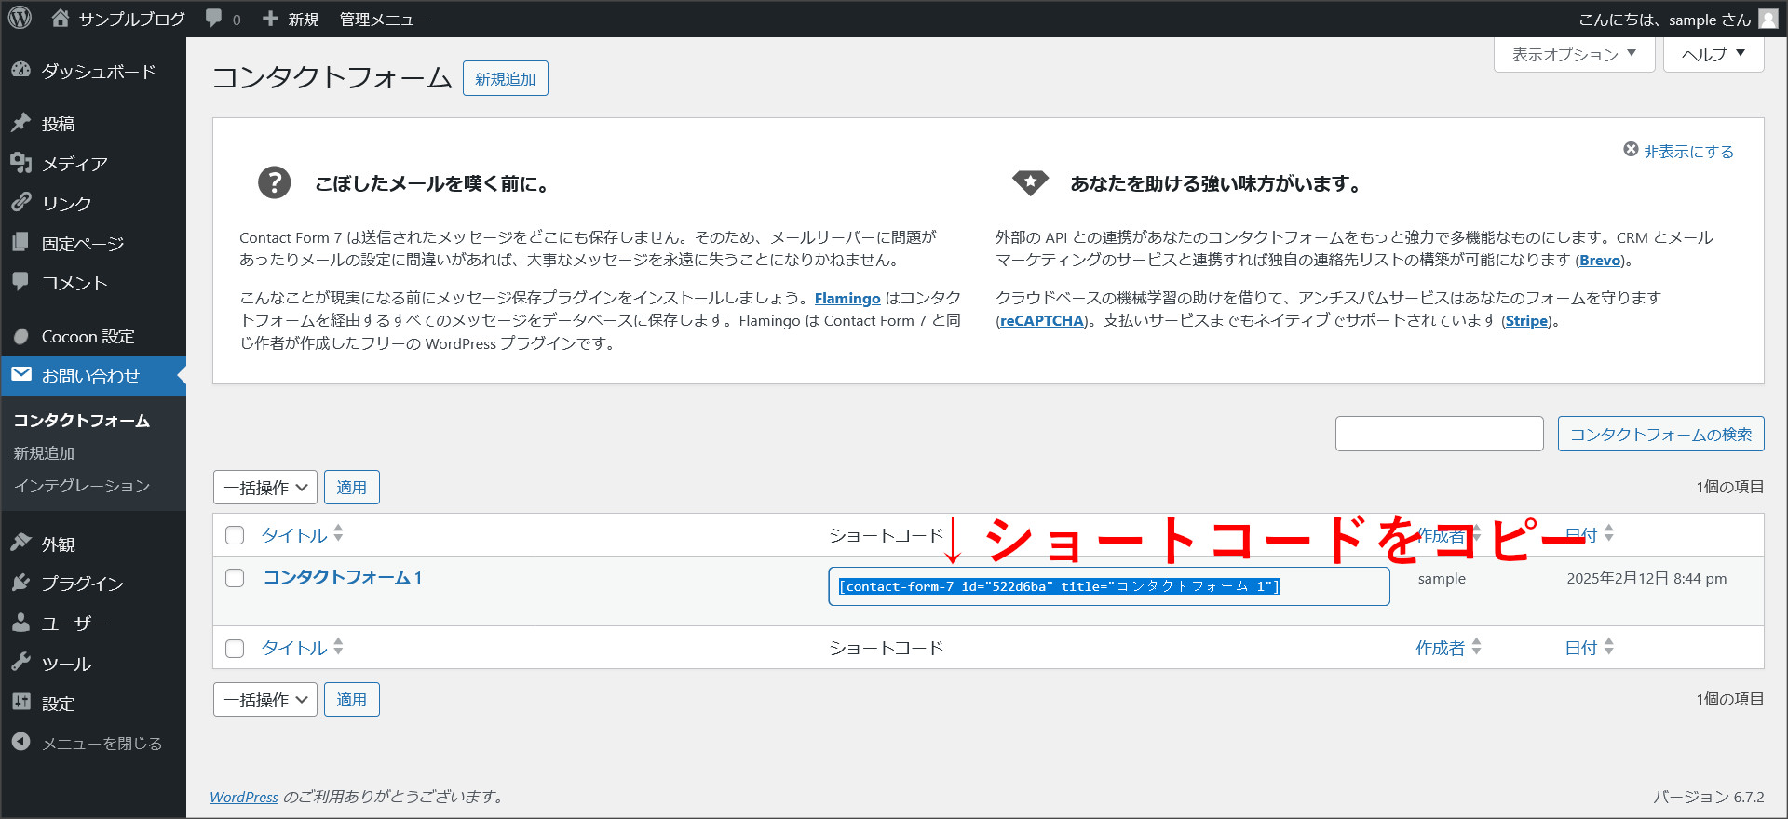Open the メディア menu in sidebar

[x=74, y=164]
